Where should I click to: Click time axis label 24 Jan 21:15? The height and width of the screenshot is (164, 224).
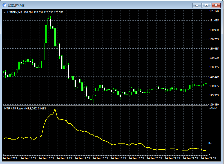click(172, 158)
